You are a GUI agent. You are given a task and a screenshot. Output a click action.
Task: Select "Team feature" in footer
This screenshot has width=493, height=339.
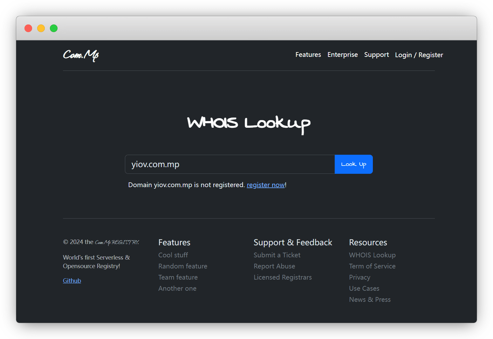(178, 277)
